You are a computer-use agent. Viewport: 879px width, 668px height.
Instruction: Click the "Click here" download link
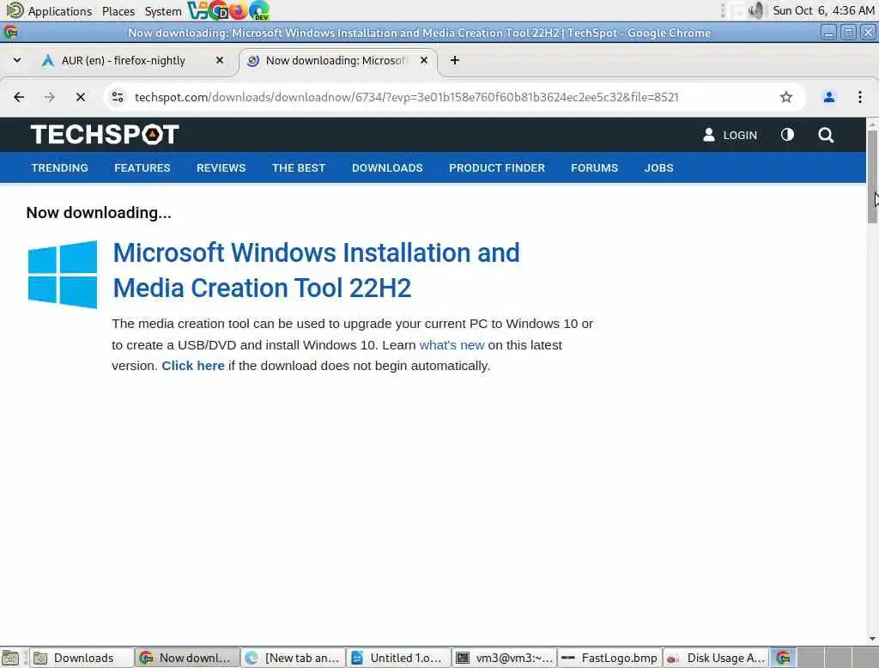pos(193,366)
